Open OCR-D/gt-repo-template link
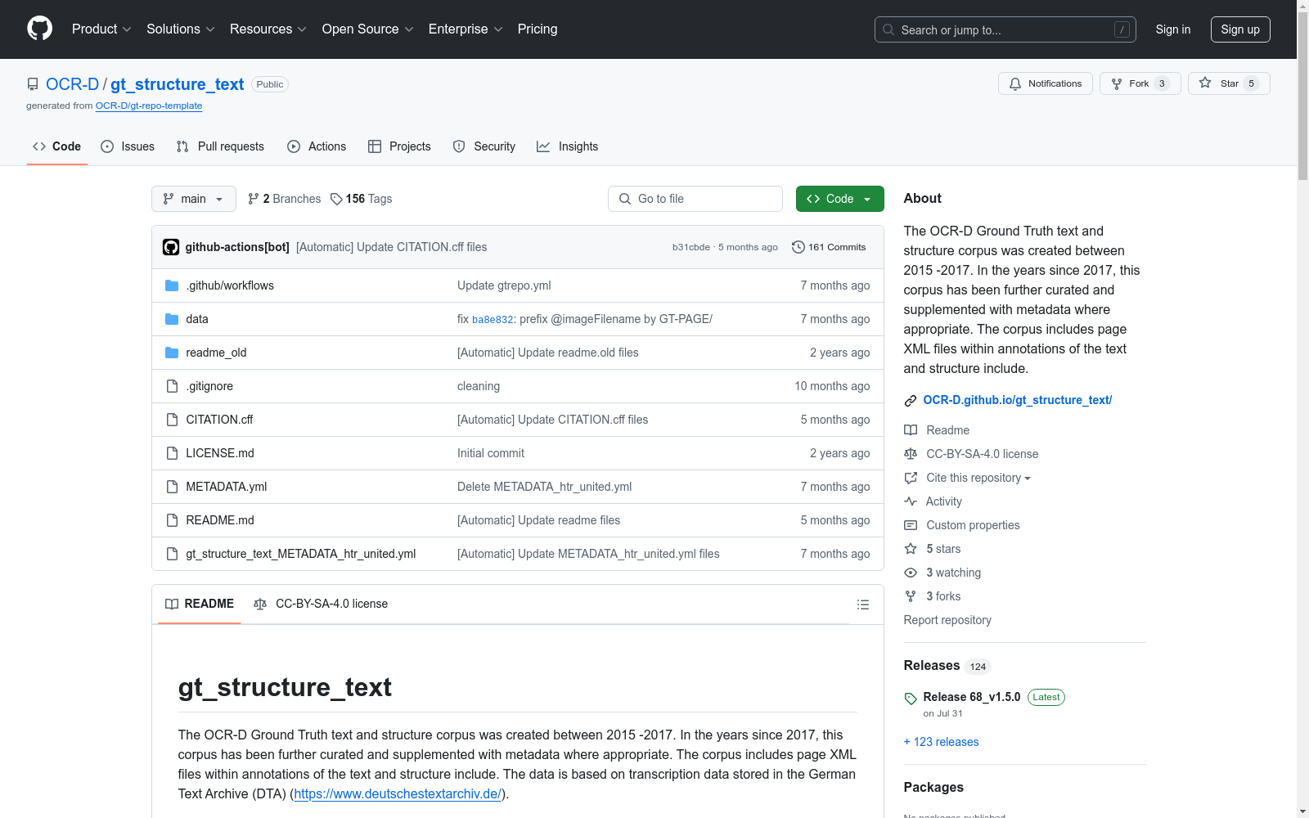Screen dimensions: 1309x818 tap(149, 106)
